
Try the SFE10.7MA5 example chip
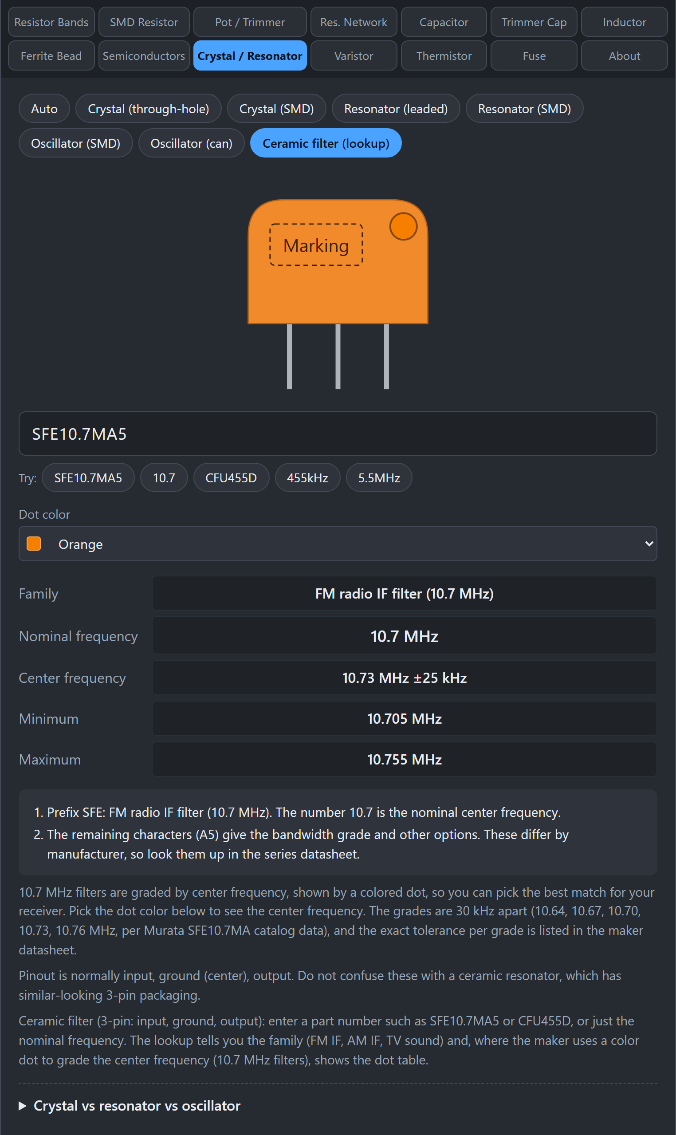[88, 477]
